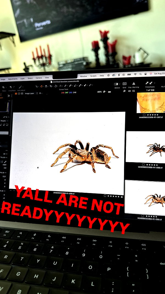Open the Camera menu

pos(39,78)
